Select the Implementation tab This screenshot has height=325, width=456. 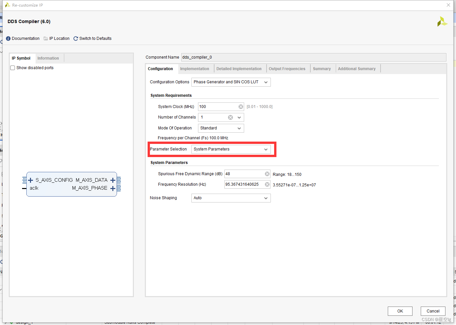195,69
